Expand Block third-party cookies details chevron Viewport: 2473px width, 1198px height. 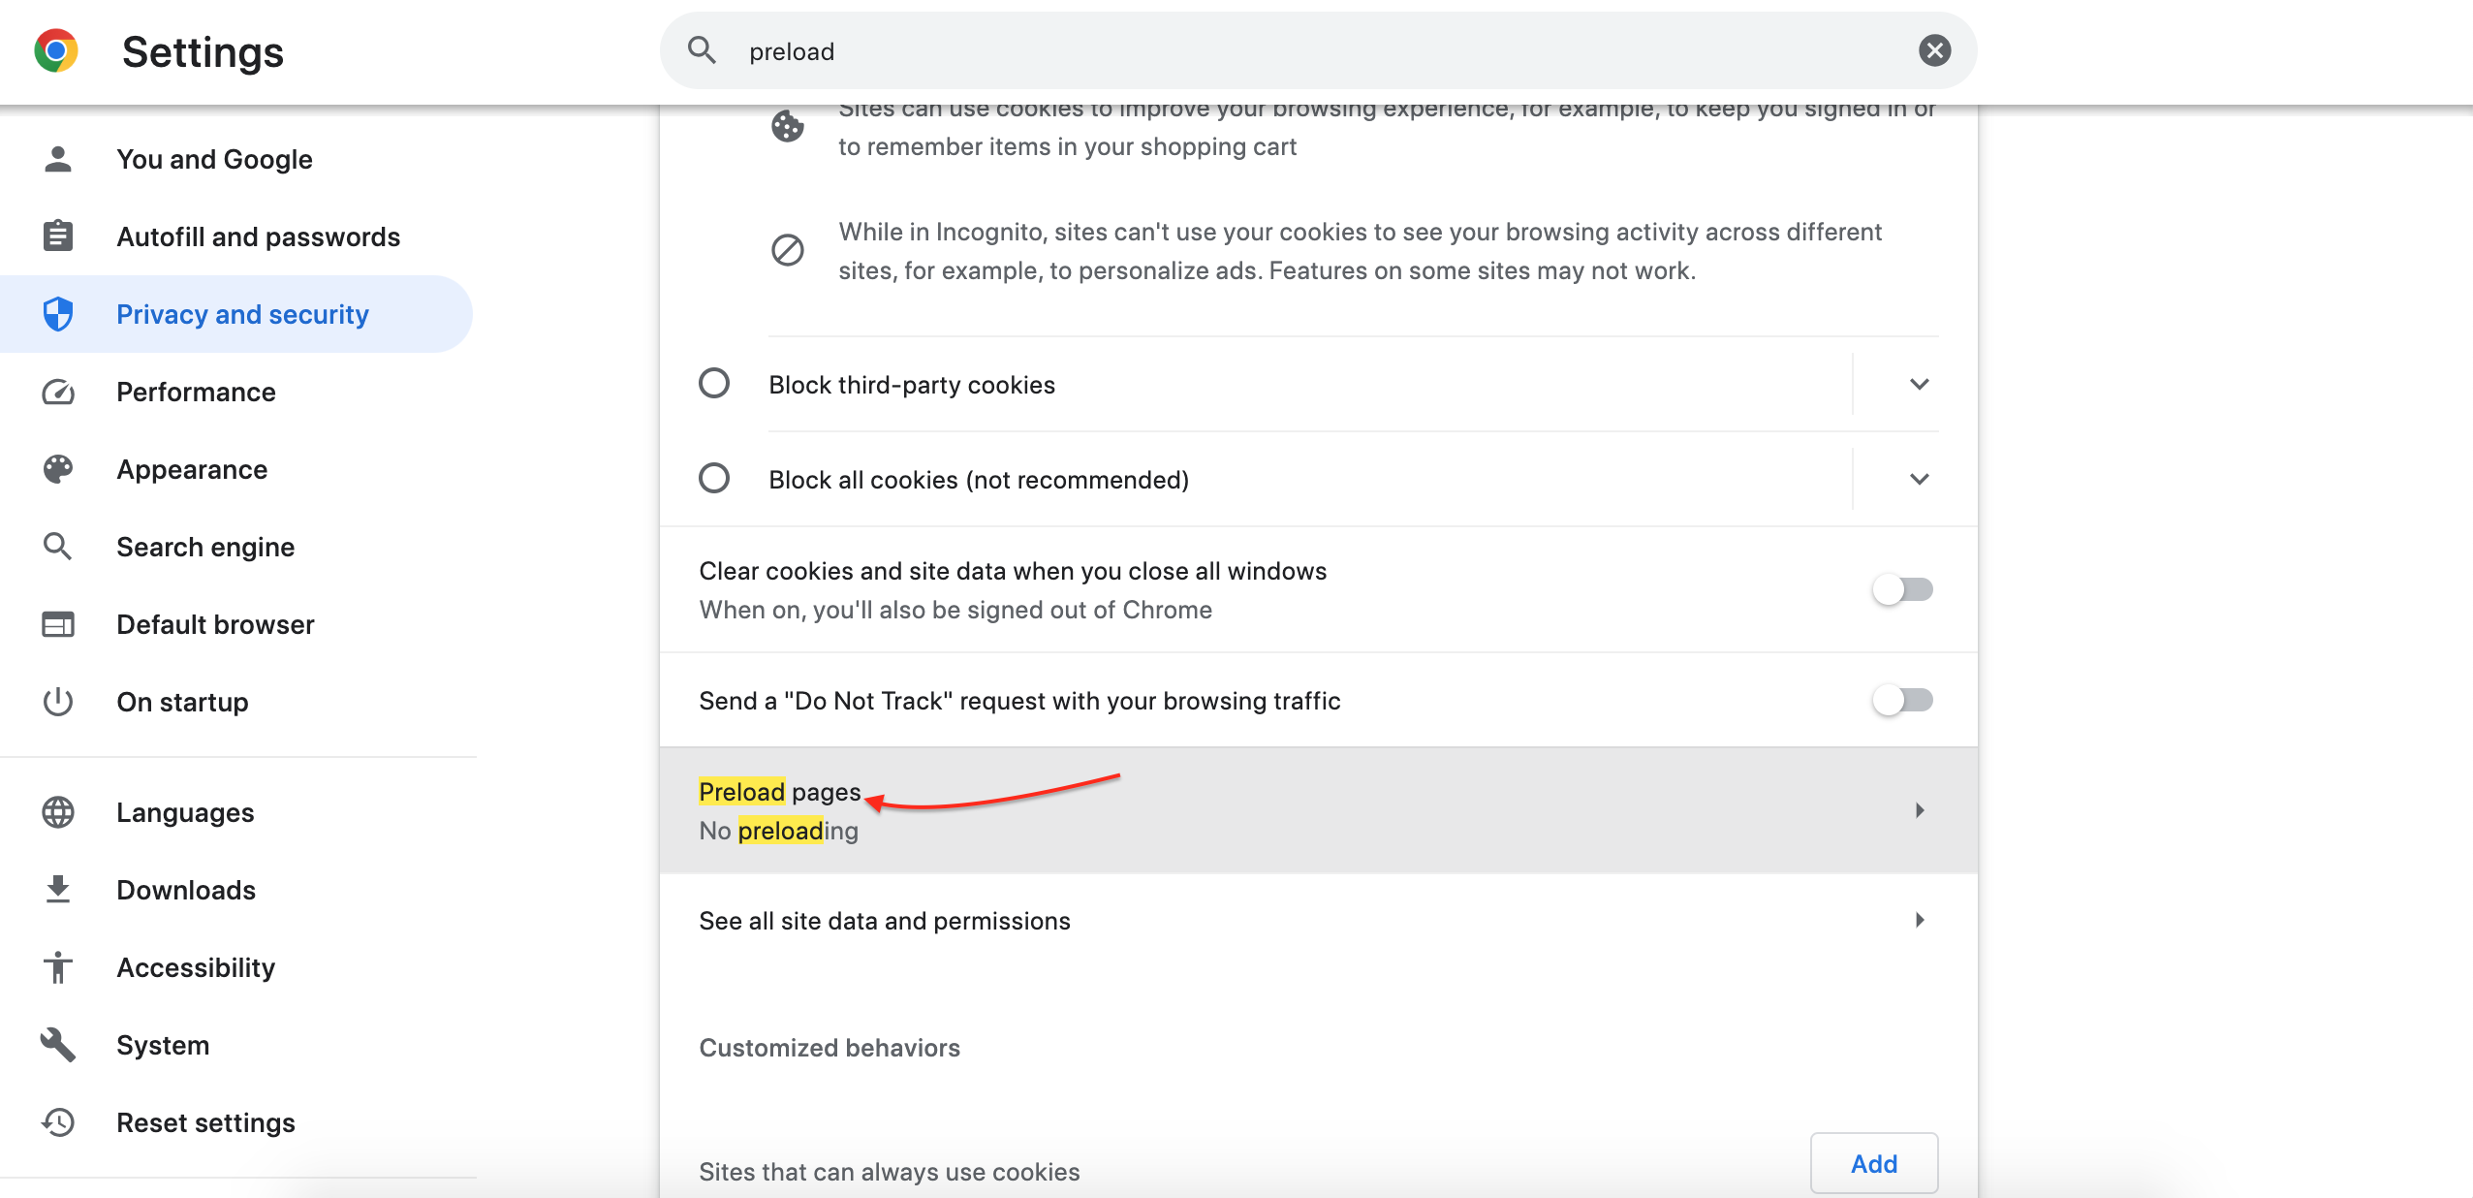[x=1919, y=384]
